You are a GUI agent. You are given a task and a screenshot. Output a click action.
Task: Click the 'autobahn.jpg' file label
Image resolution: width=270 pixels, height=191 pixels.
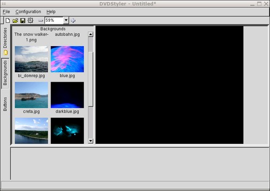(67, 34)
